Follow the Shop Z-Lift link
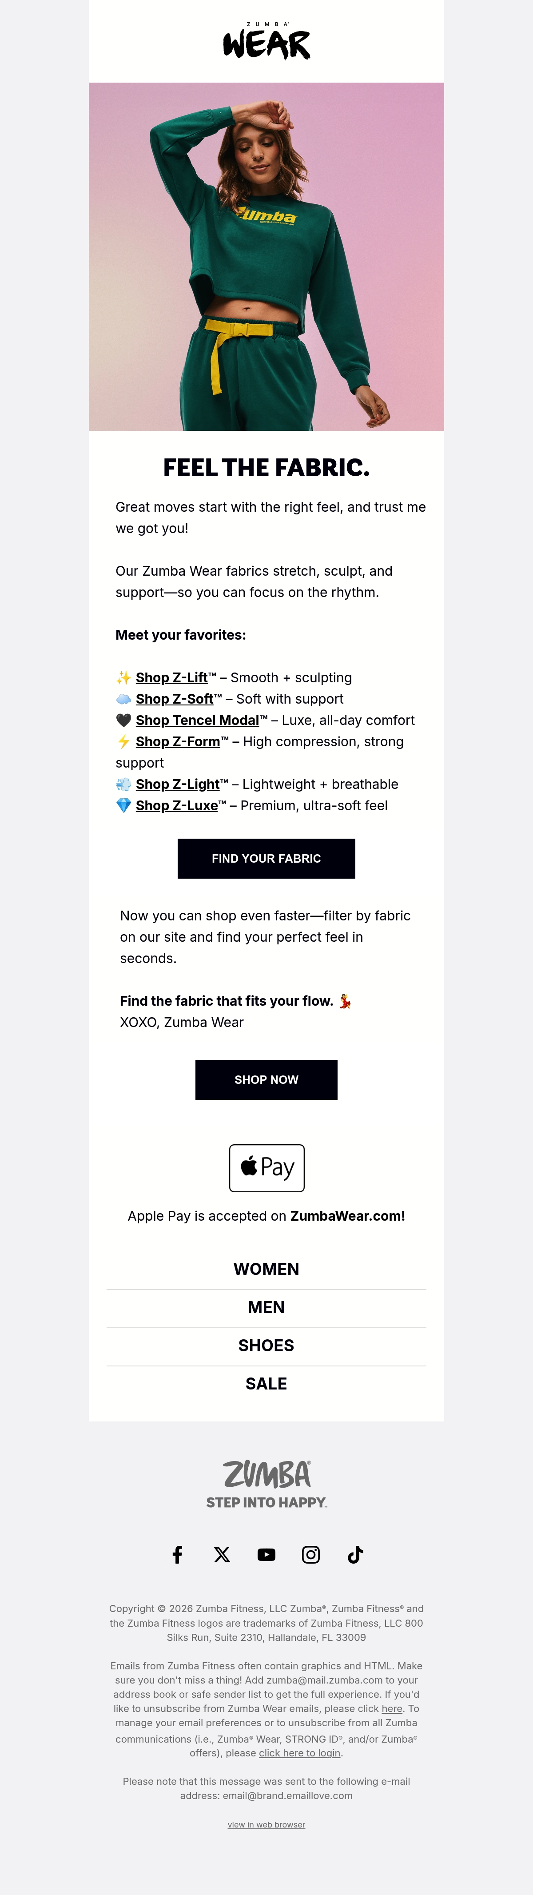 (171, 677)
